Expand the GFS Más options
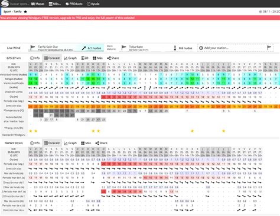Image resolution: width=280 pixels, height=216 pixels. coord(97,58)
